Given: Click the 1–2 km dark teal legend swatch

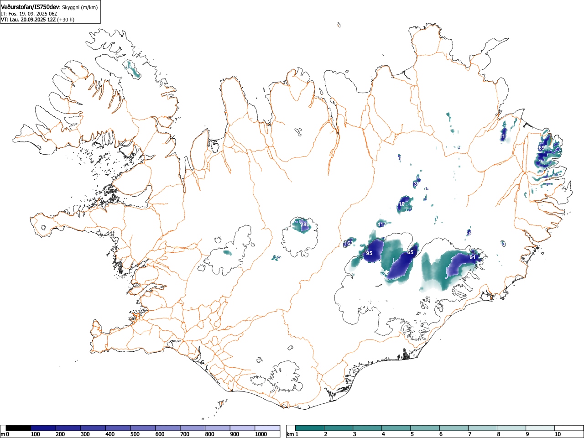Looking at the screenshot, I should pos(310,428).
